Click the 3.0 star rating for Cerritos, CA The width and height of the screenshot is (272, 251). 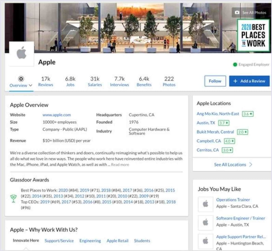(x=227, y=150)
